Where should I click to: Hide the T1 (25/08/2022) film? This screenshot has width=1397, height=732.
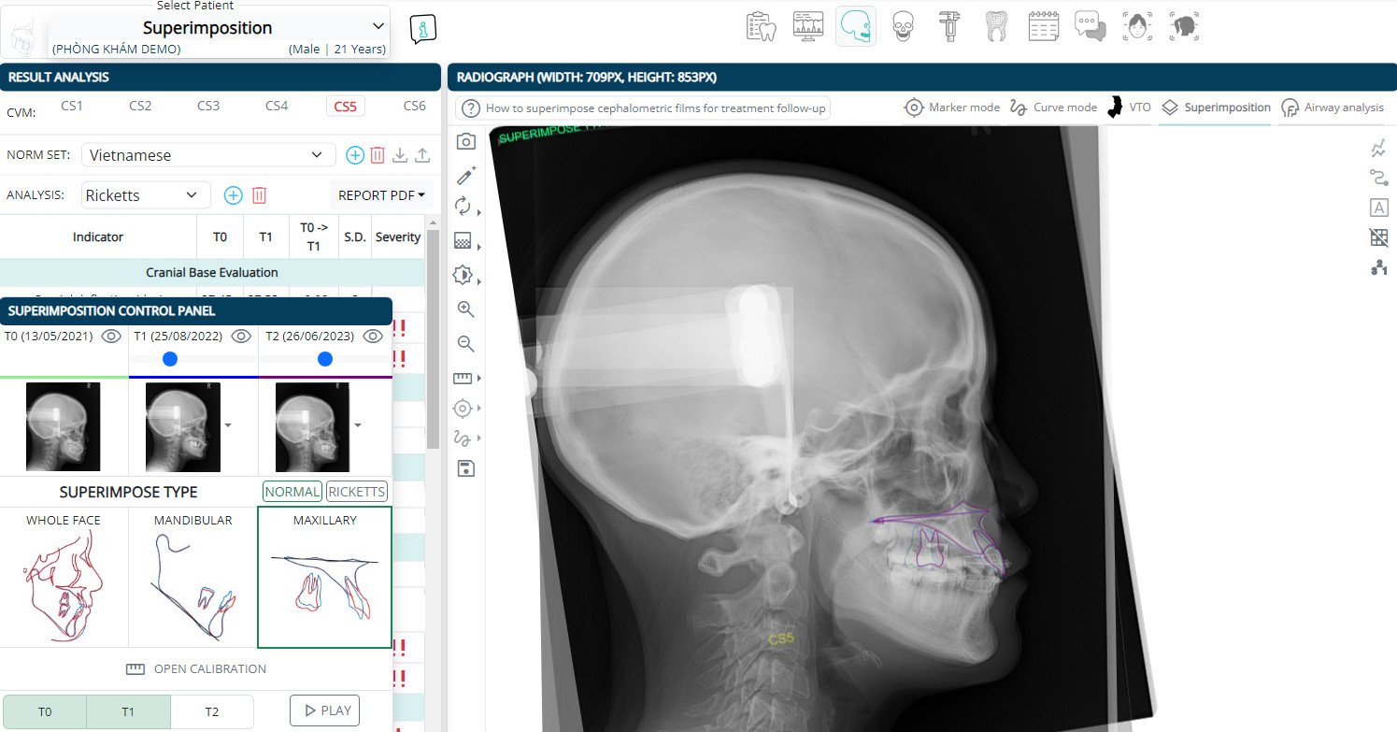pyautogui.click(x=241, y=337)
